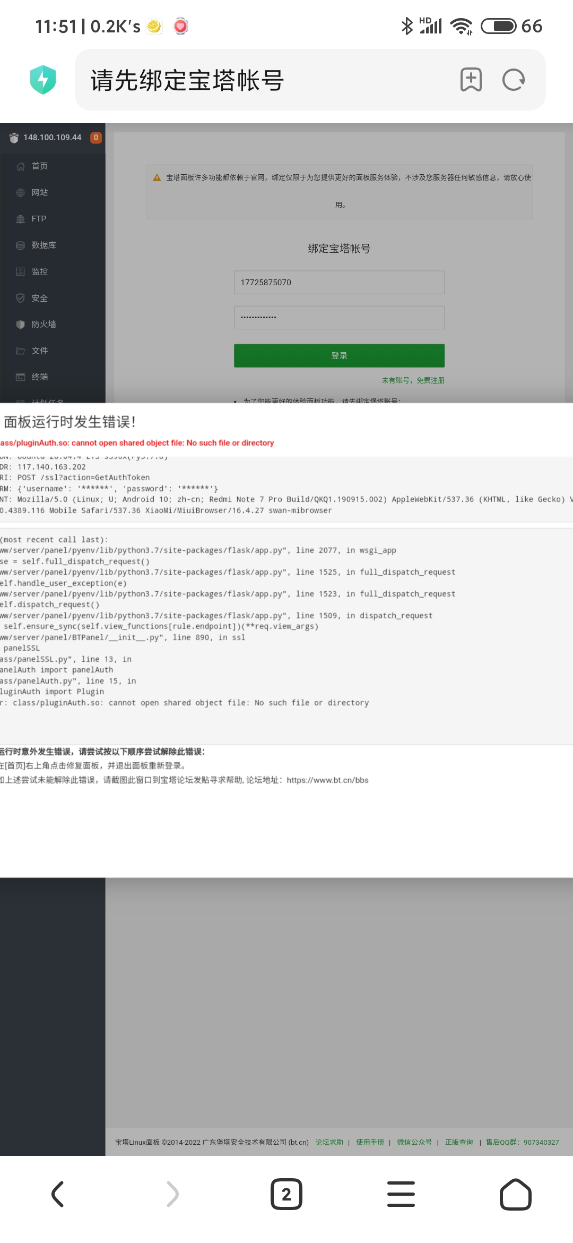Screen dimensions: 573x1243
Task: Click the folder icon beside 文件
Action: tap(21, 351)
